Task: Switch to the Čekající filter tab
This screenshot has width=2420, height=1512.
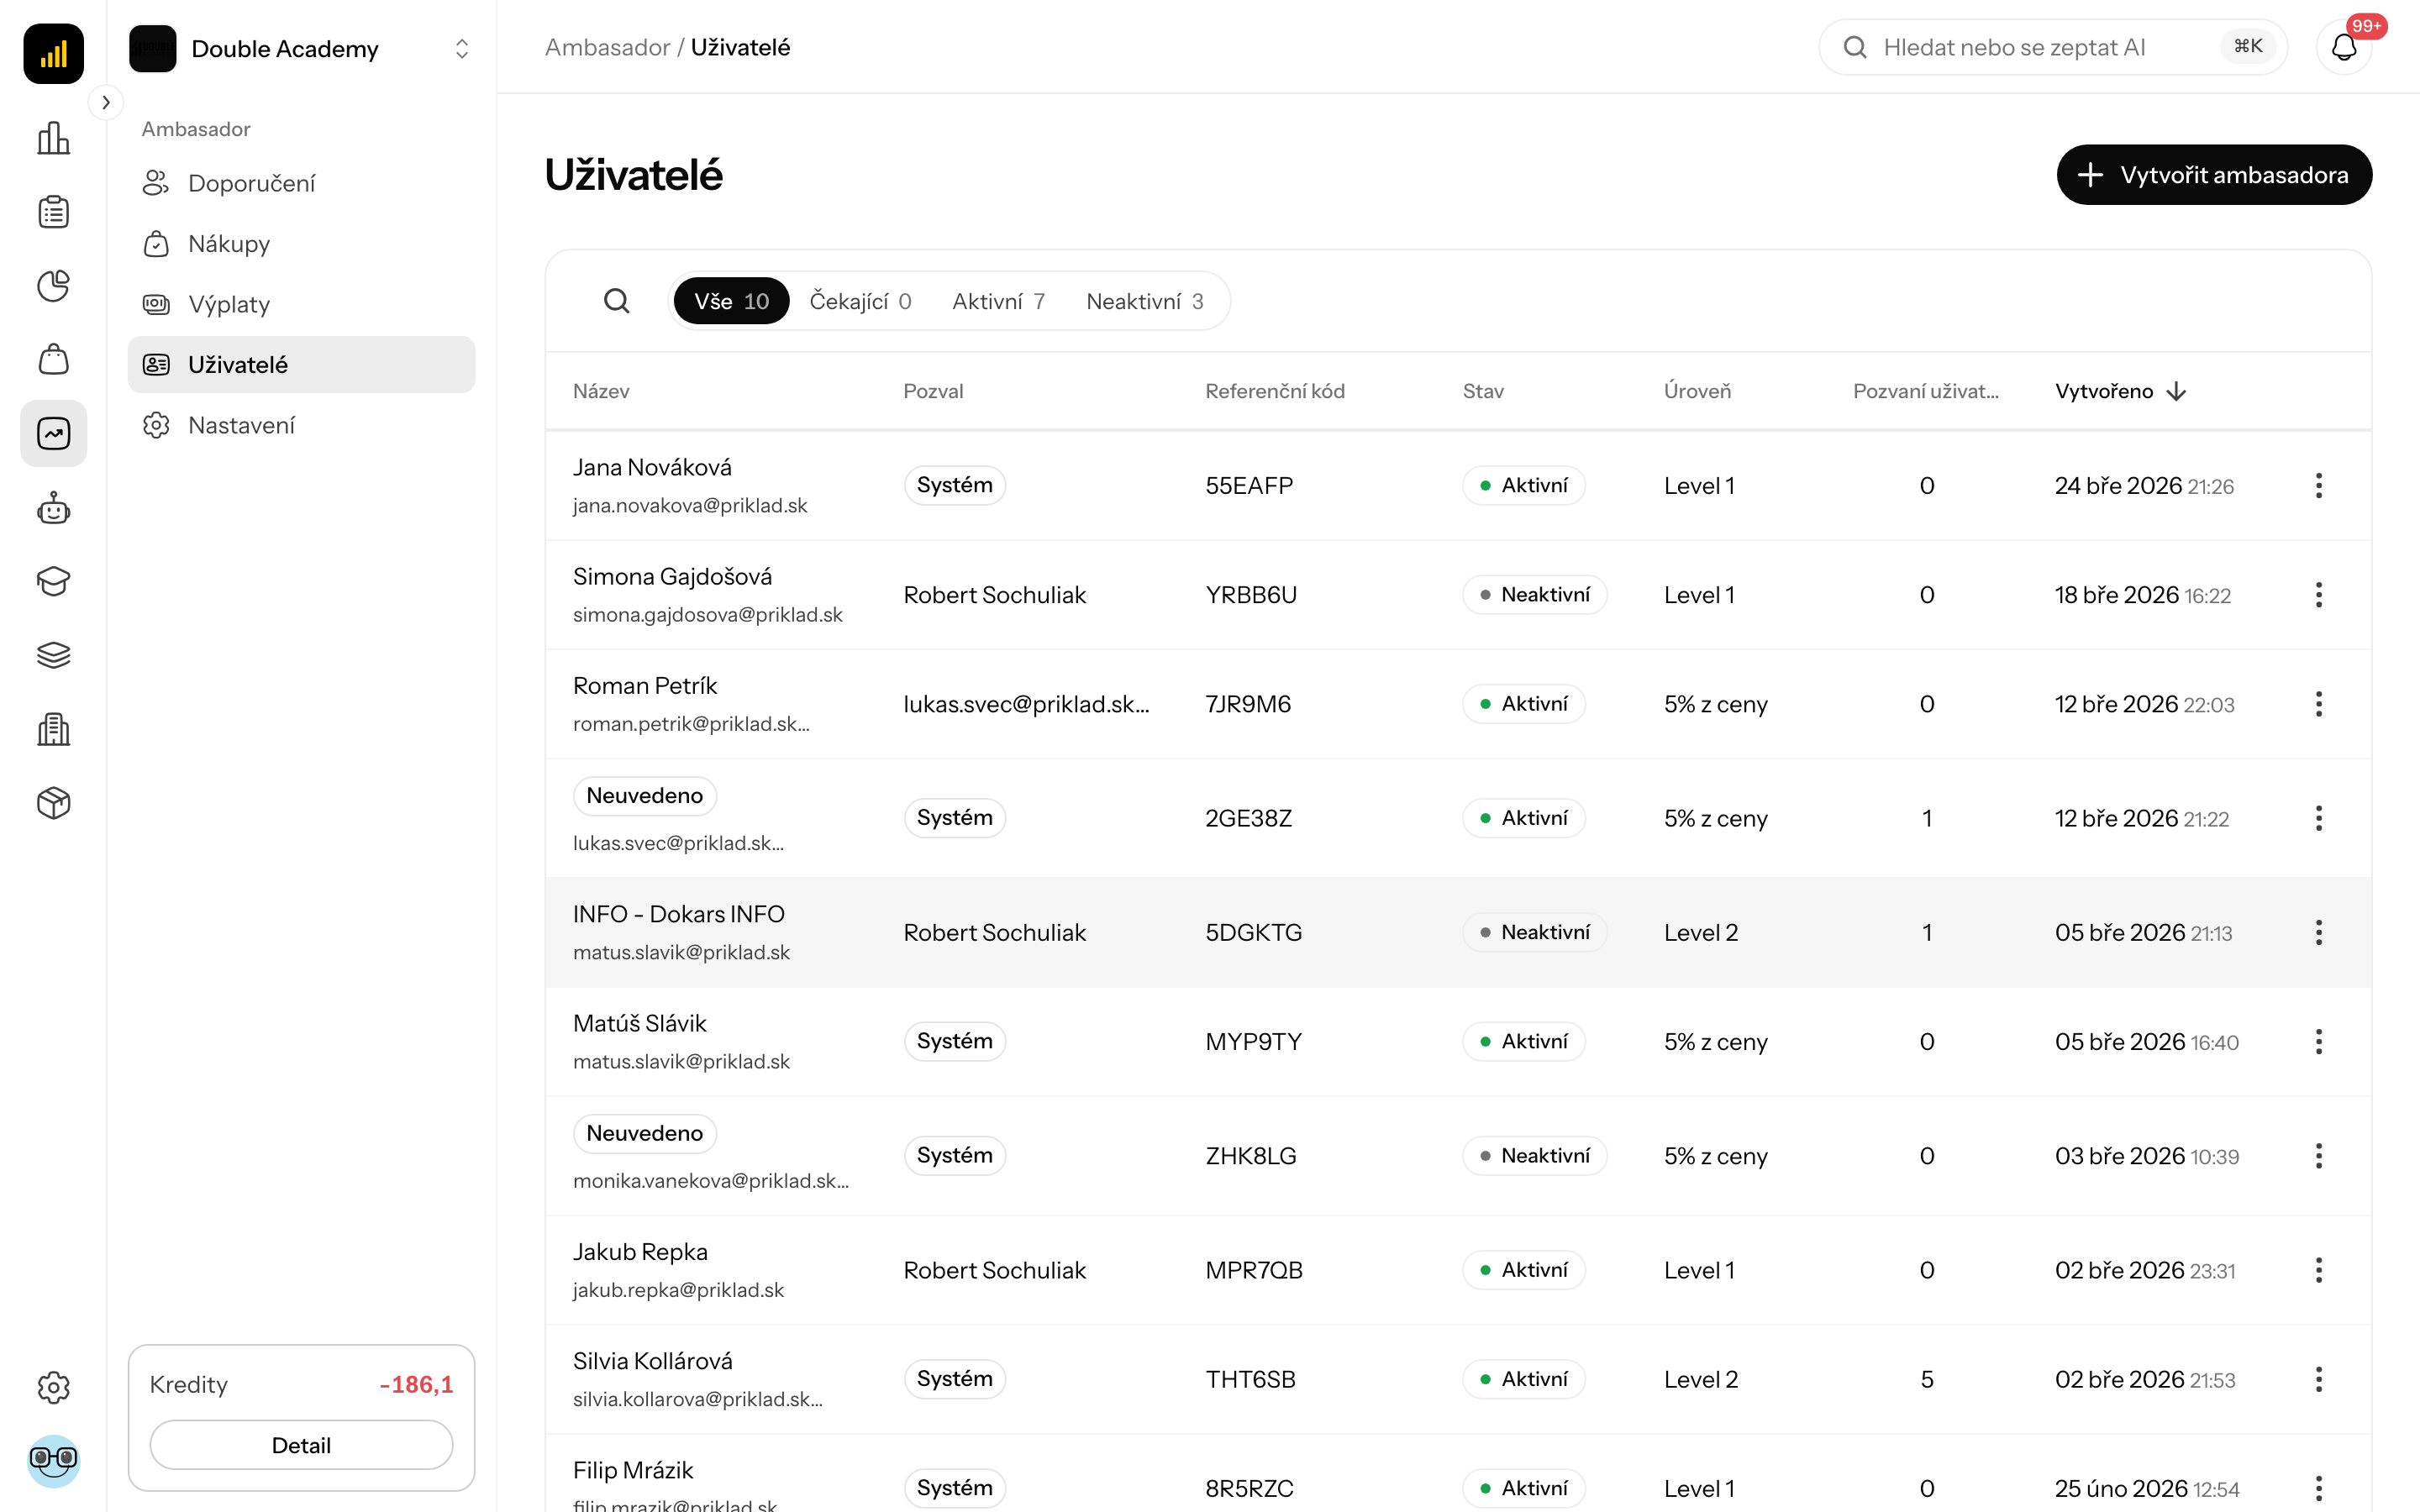Action: (860, 301)
